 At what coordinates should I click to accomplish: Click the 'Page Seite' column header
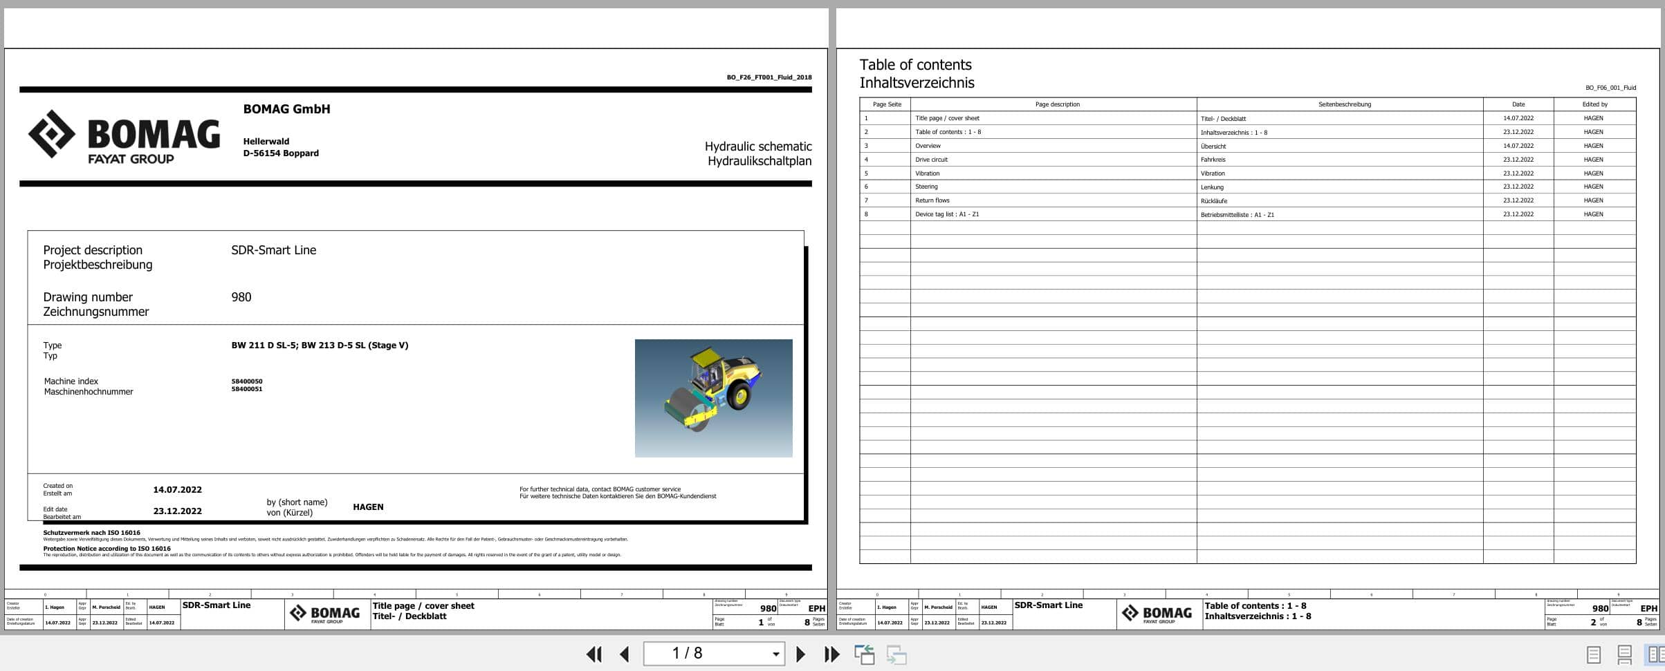click(887, 104)
